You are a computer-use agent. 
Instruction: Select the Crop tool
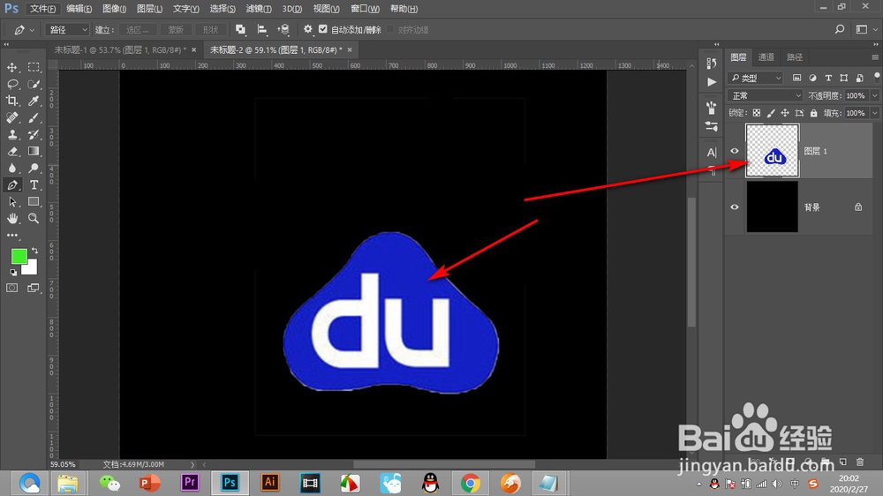point(11,101)
